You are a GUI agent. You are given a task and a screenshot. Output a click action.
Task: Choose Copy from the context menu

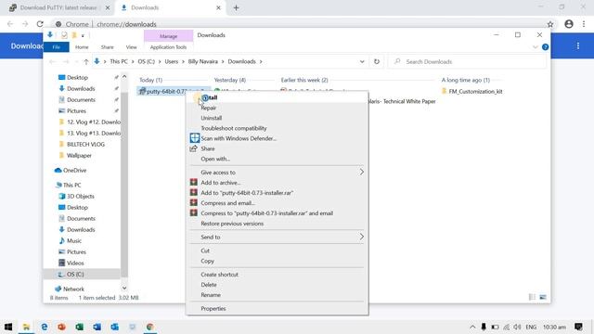click(x=207, y=261)
